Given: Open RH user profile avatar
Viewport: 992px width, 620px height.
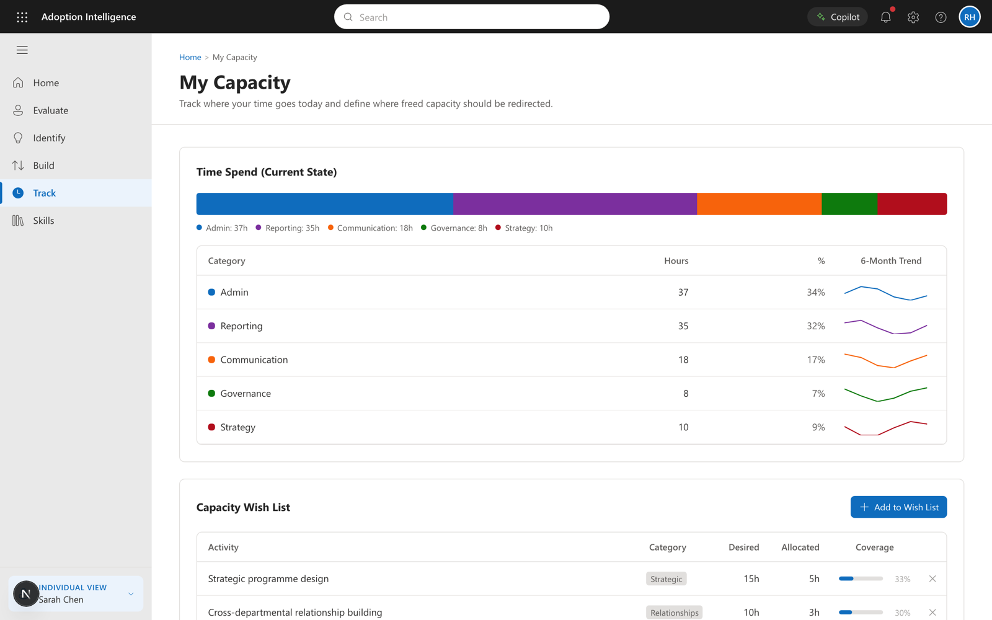Looking at the screenshot, I should 970,17.
